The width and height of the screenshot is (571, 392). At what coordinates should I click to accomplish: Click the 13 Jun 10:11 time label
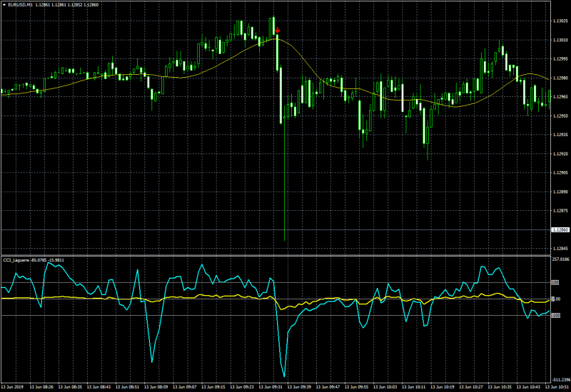(413, 387)
